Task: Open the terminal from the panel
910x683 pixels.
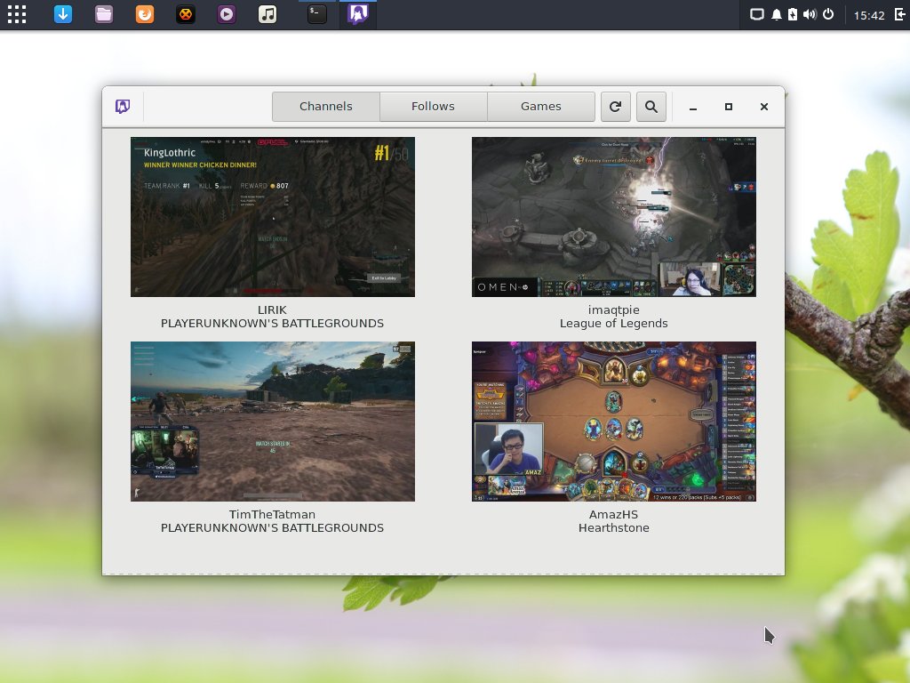Action: (x=317, y=14)
